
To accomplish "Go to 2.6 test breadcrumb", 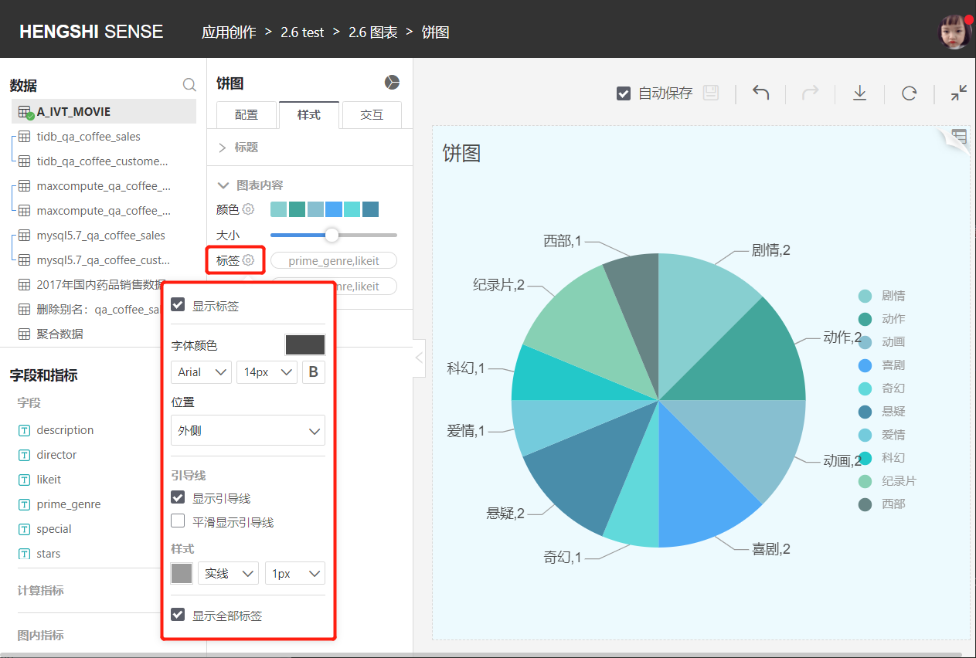I will 302,32.
